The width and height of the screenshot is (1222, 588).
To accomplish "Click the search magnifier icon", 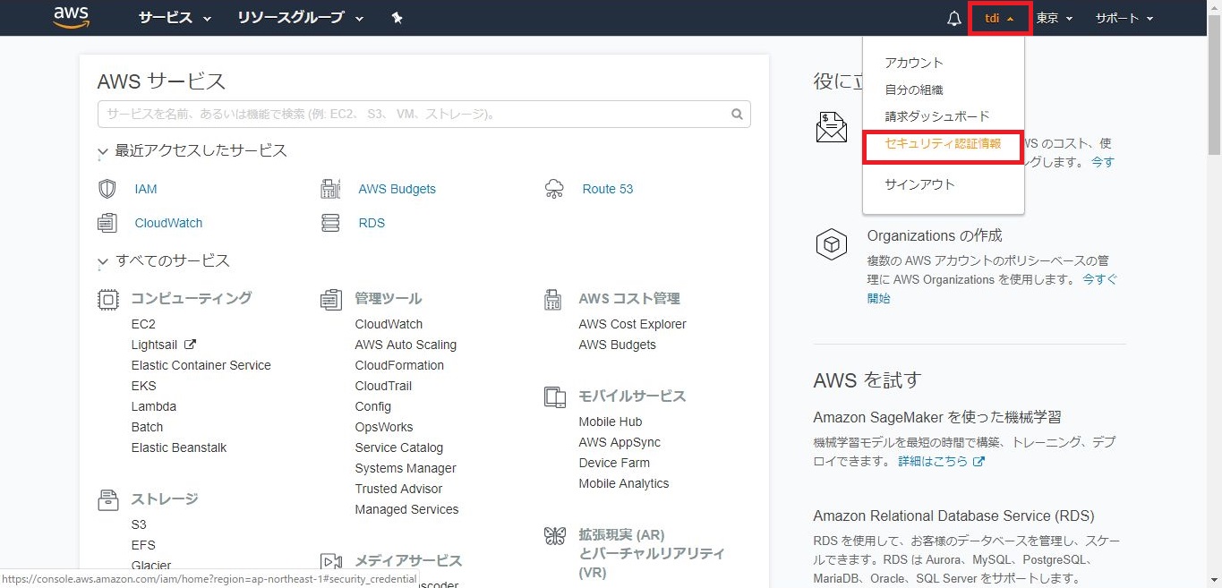I will 737,115.
